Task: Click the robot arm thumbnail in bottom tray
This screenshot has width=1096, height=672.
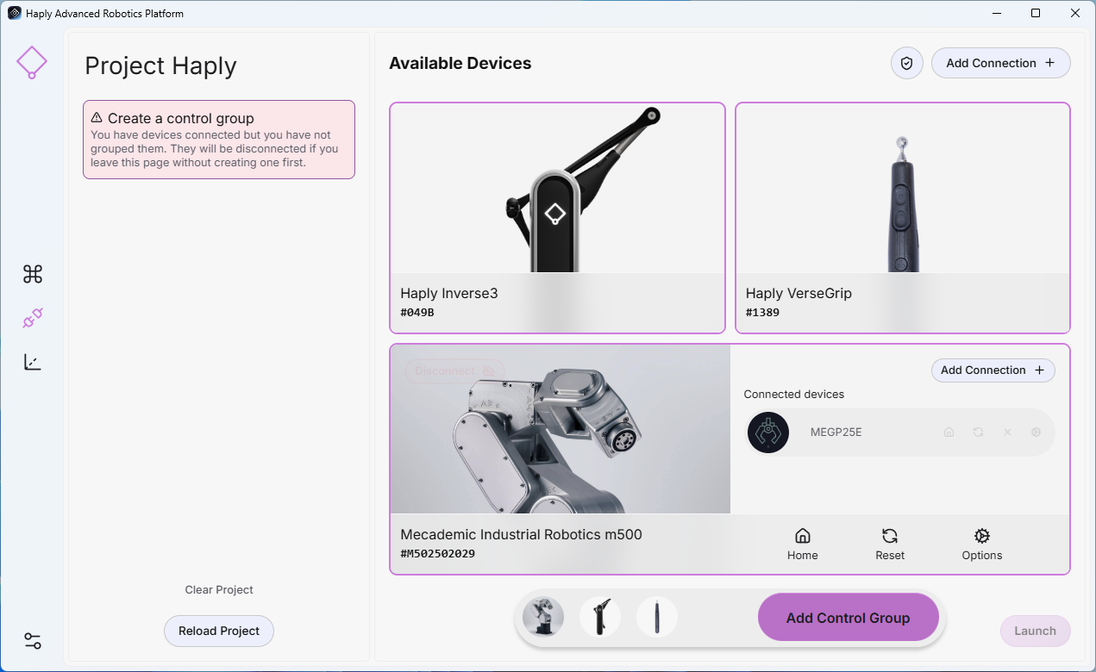Action: [x=543, y=617]
